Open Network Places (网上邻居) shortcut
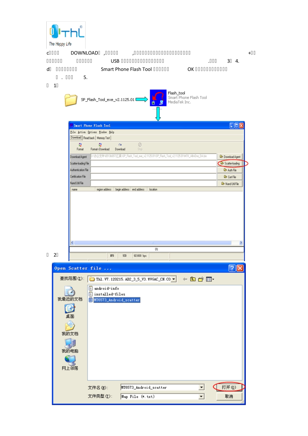The image size is (308, 436). (x=70, y=363)
